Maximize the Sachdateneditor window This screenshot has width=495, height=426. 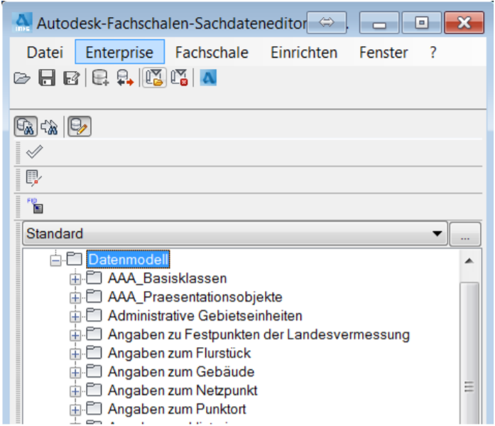click(x=422, y=23)
